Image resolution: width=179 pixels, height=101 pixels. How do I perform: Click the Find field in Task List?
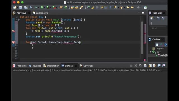point(158,28)
